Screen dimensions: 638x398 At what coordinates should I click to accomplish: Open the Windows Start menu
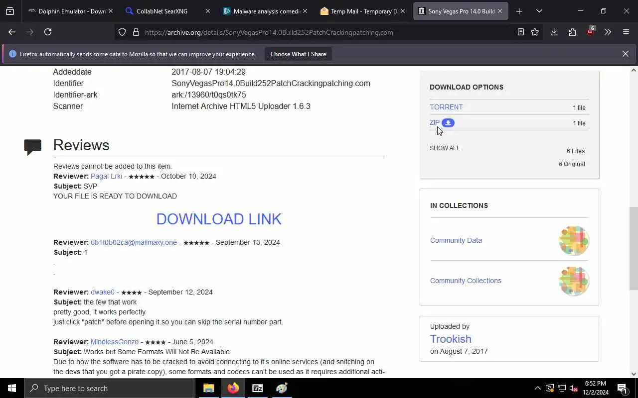coord(12,388)
